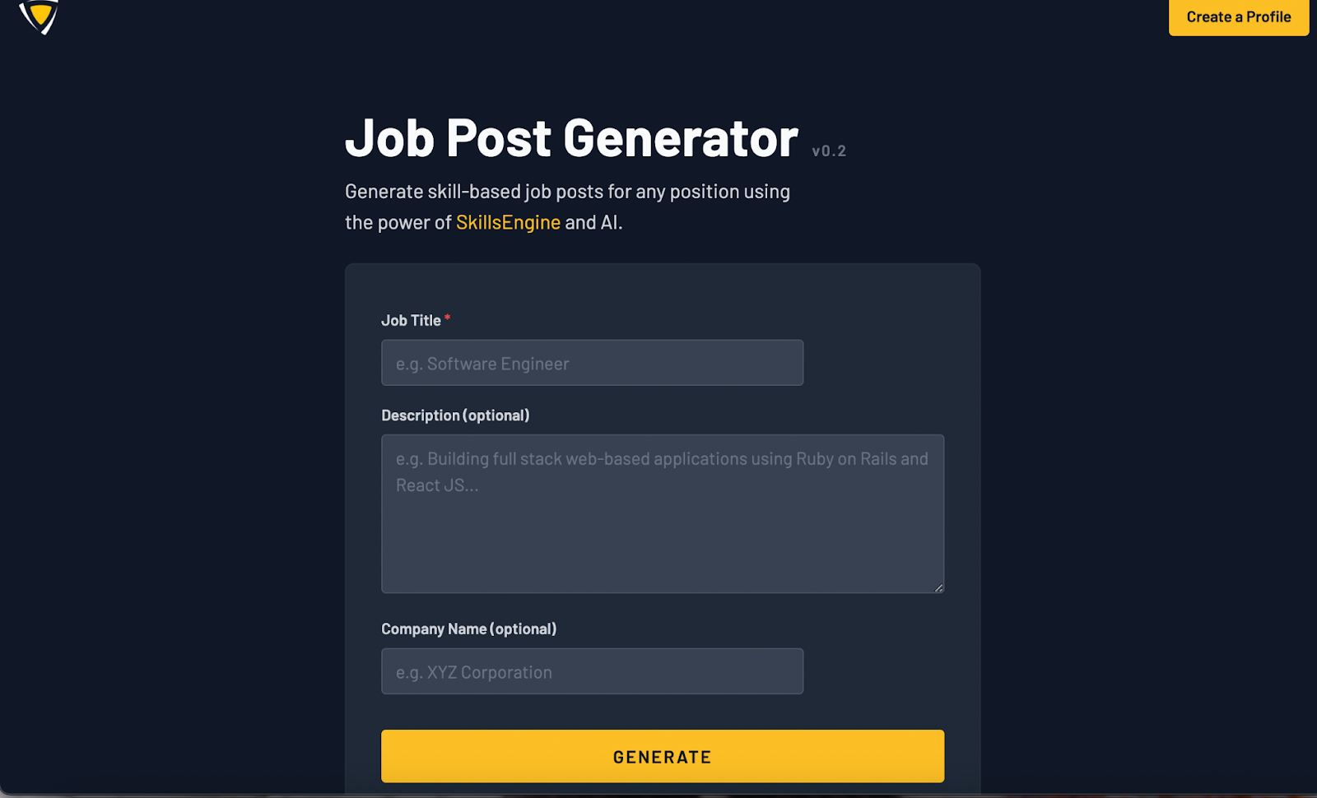Click the v0.2 version label
The width and height of the screenshot is (1317, 798).
click(829, 151)
